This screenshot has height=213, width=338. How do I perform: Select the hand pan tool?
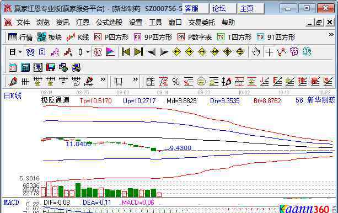[256, 52]
